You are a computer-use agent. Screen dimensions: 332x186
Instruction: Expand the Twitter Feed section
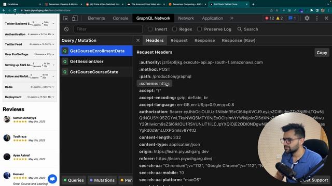(30, 44)
